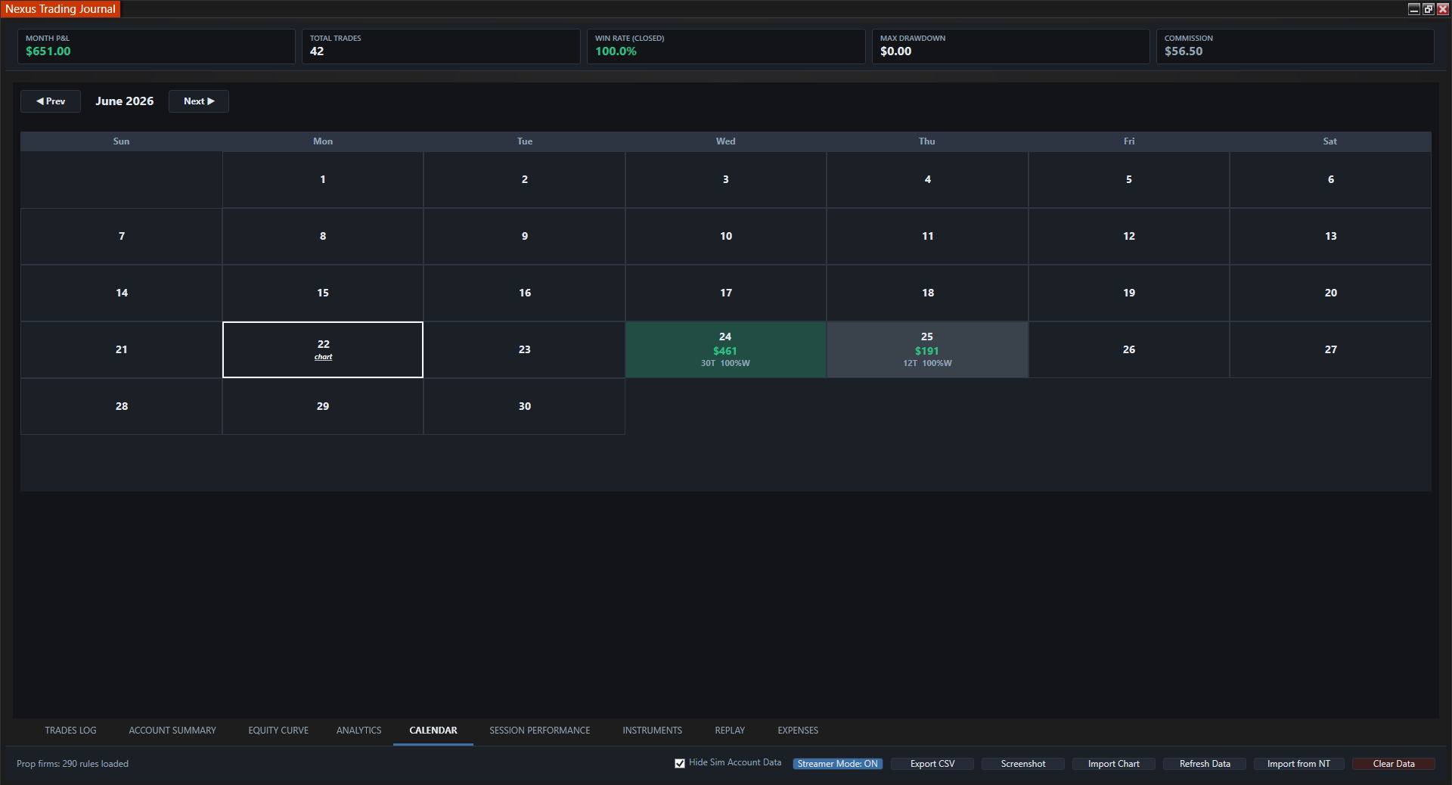
Task: Restore the Nexus Trading Journal window
Action: pyautogui.click(x=1429, y=9)
